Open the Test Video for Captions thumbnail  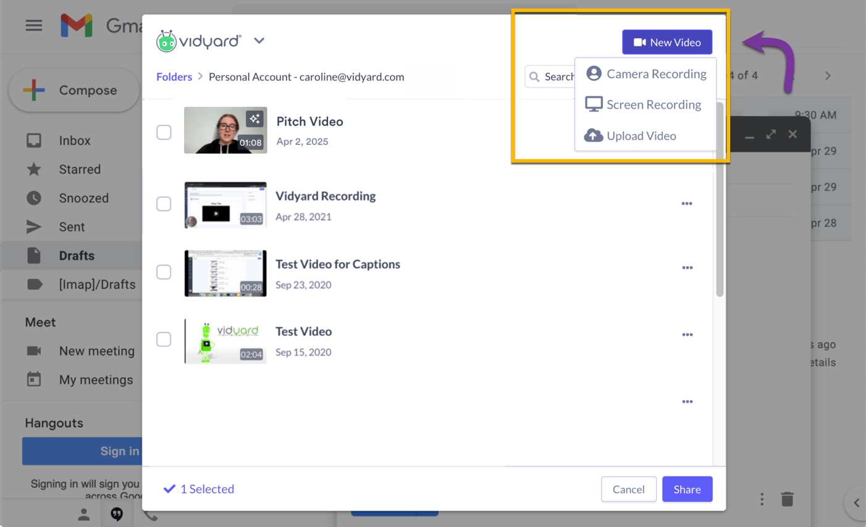(x=225, y=273)
